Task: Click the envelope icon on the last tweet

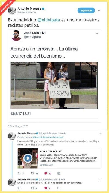Action: pos(59,188)
